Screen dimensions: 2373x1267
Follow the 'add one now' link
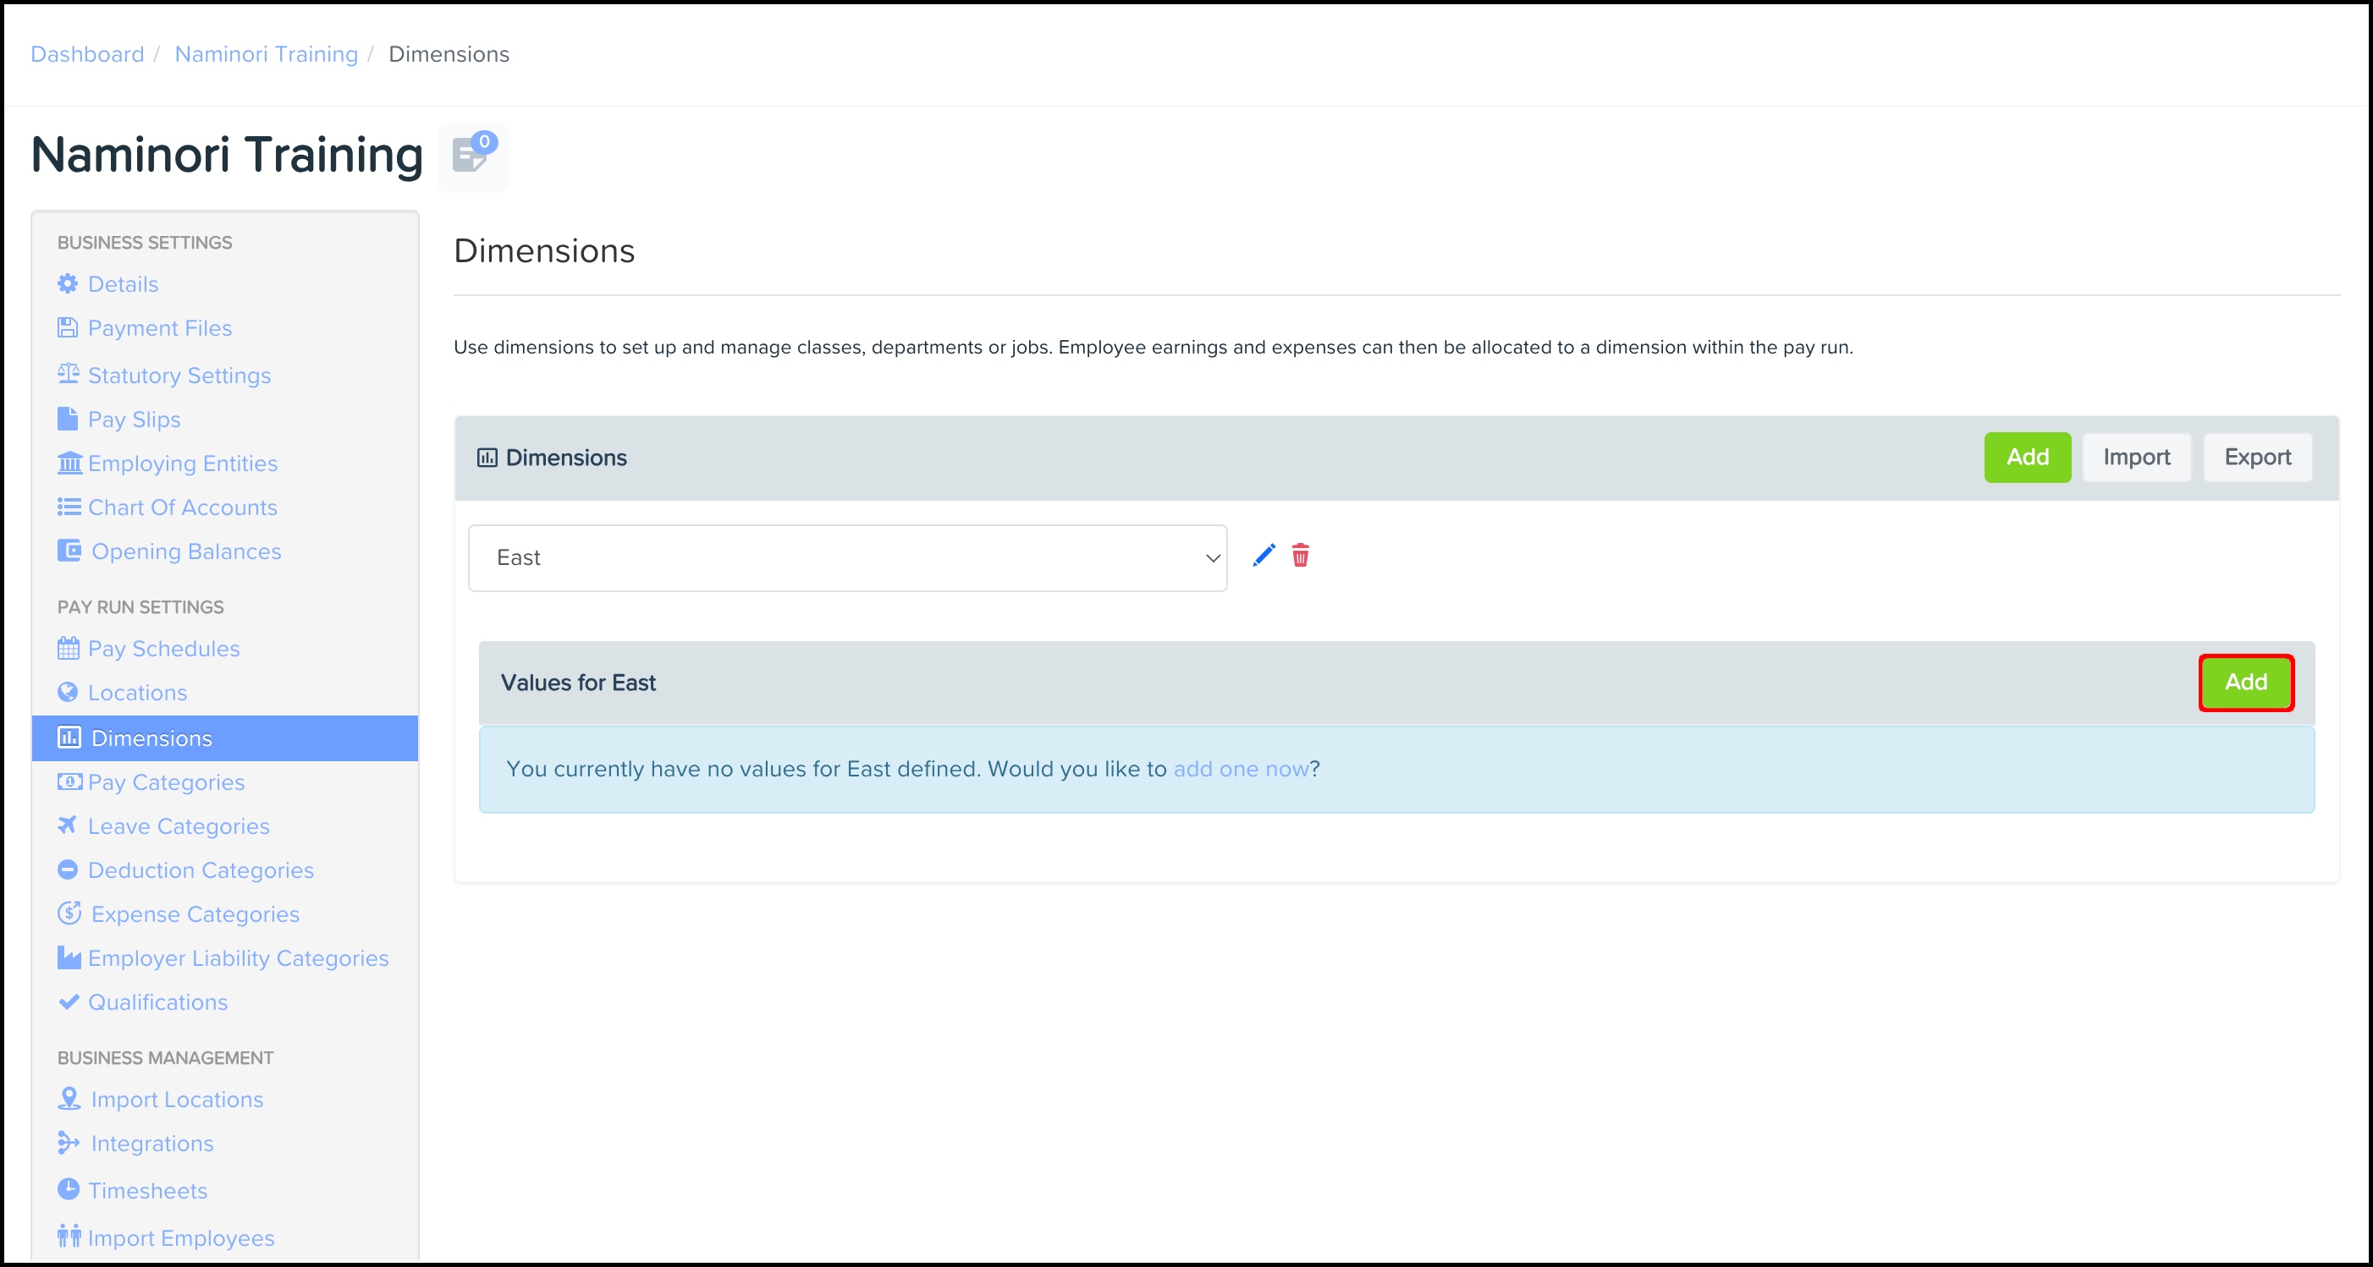click(x=1240, y=769)
